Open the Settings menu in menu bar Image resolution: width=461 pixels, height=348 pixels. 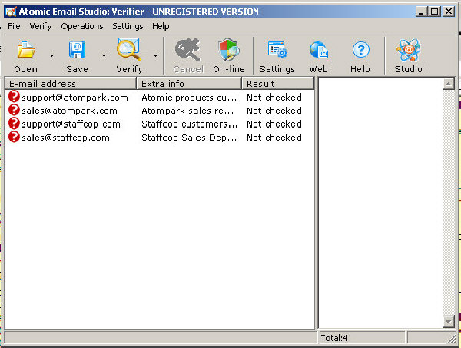[x=128, y=26]
